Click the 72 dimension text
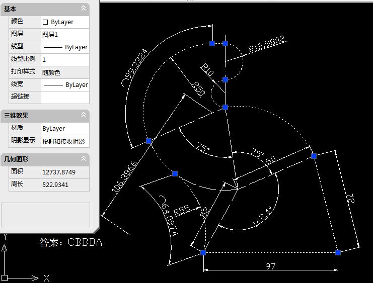Image resolution: width=373 pixels, height=283 pixels. click(x=350, y=198)
